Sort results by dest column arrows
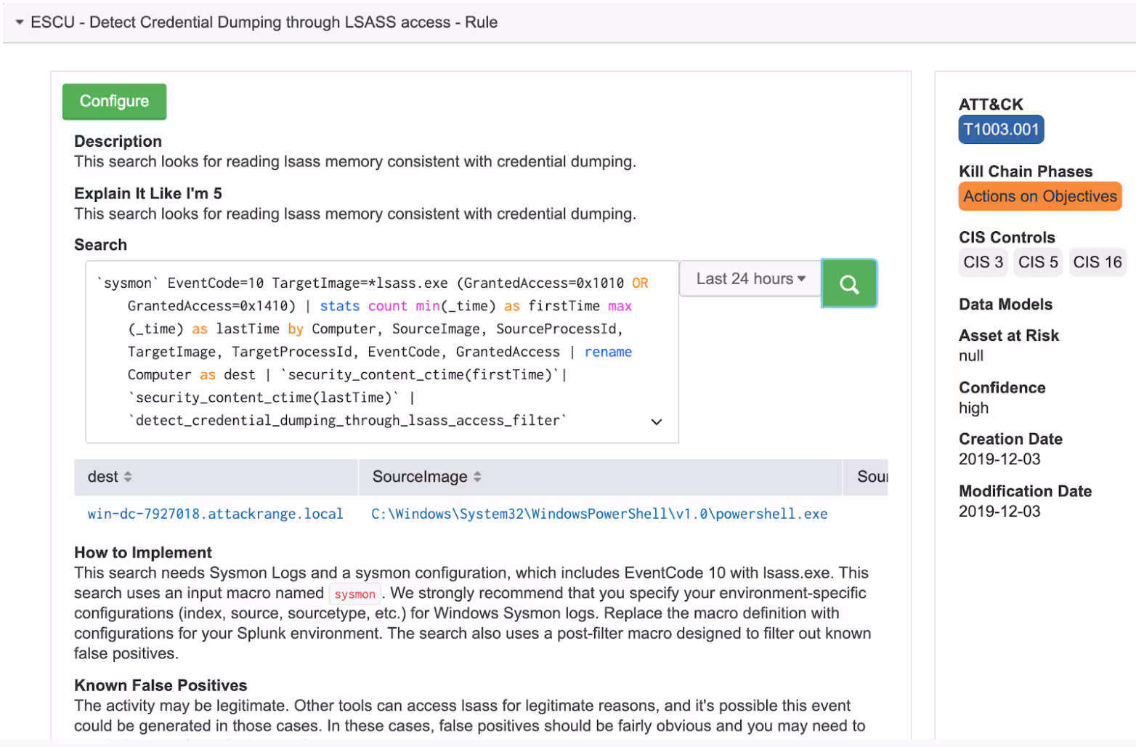 coord(128,477)
